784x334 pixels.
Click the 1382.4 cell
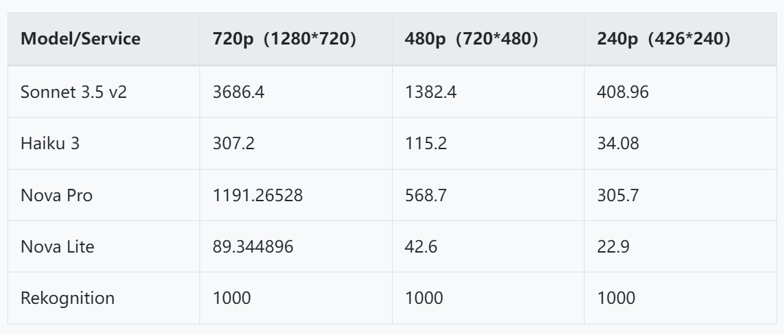[430, 92]
